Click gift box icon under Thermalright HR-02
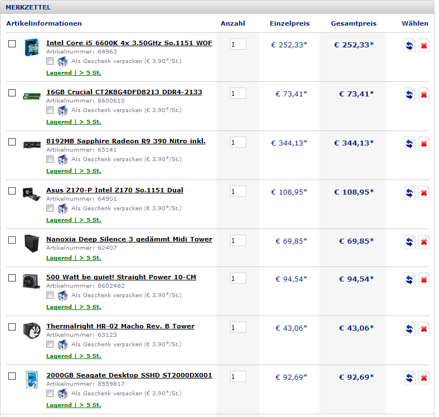439x417 pixels. point(62,345)
